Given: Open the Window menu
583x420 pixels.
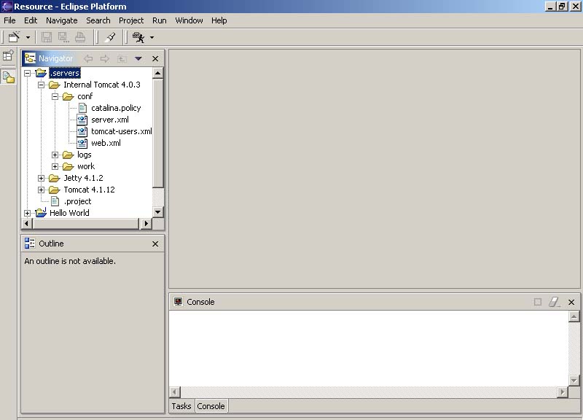Looking at the screenshot, I should (189, 20).
